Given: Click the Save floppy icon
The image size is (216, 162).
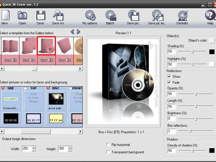Looking at the screenshot, I should 41,15.
